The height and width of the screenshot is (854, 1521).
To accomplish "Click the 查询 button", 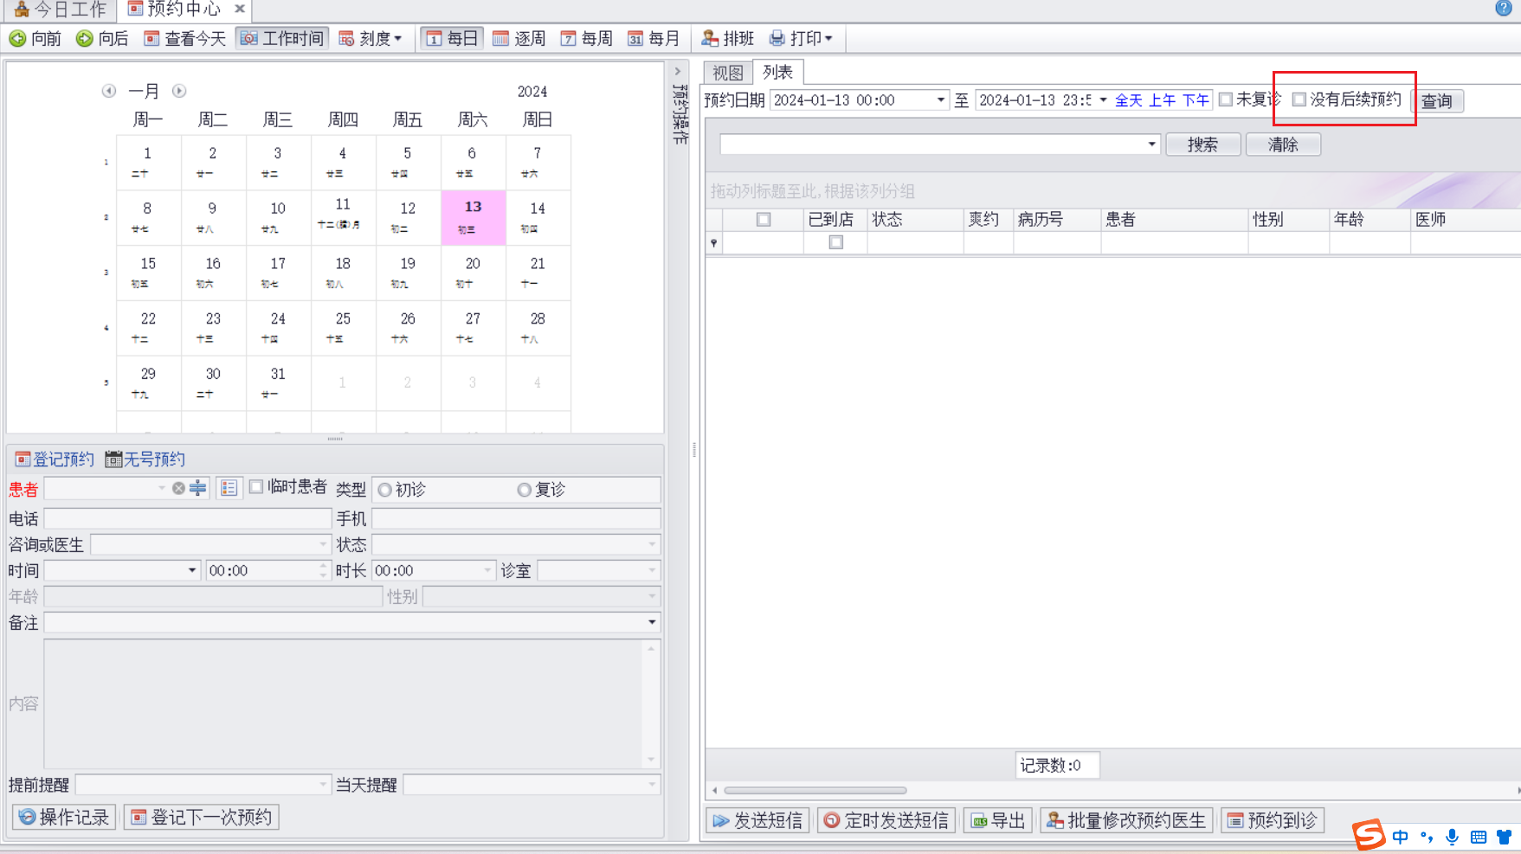I will (x=1437, y=101).
